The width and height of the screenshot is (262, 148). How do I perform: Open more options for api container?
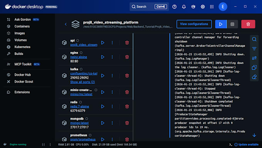coord(112,43)
